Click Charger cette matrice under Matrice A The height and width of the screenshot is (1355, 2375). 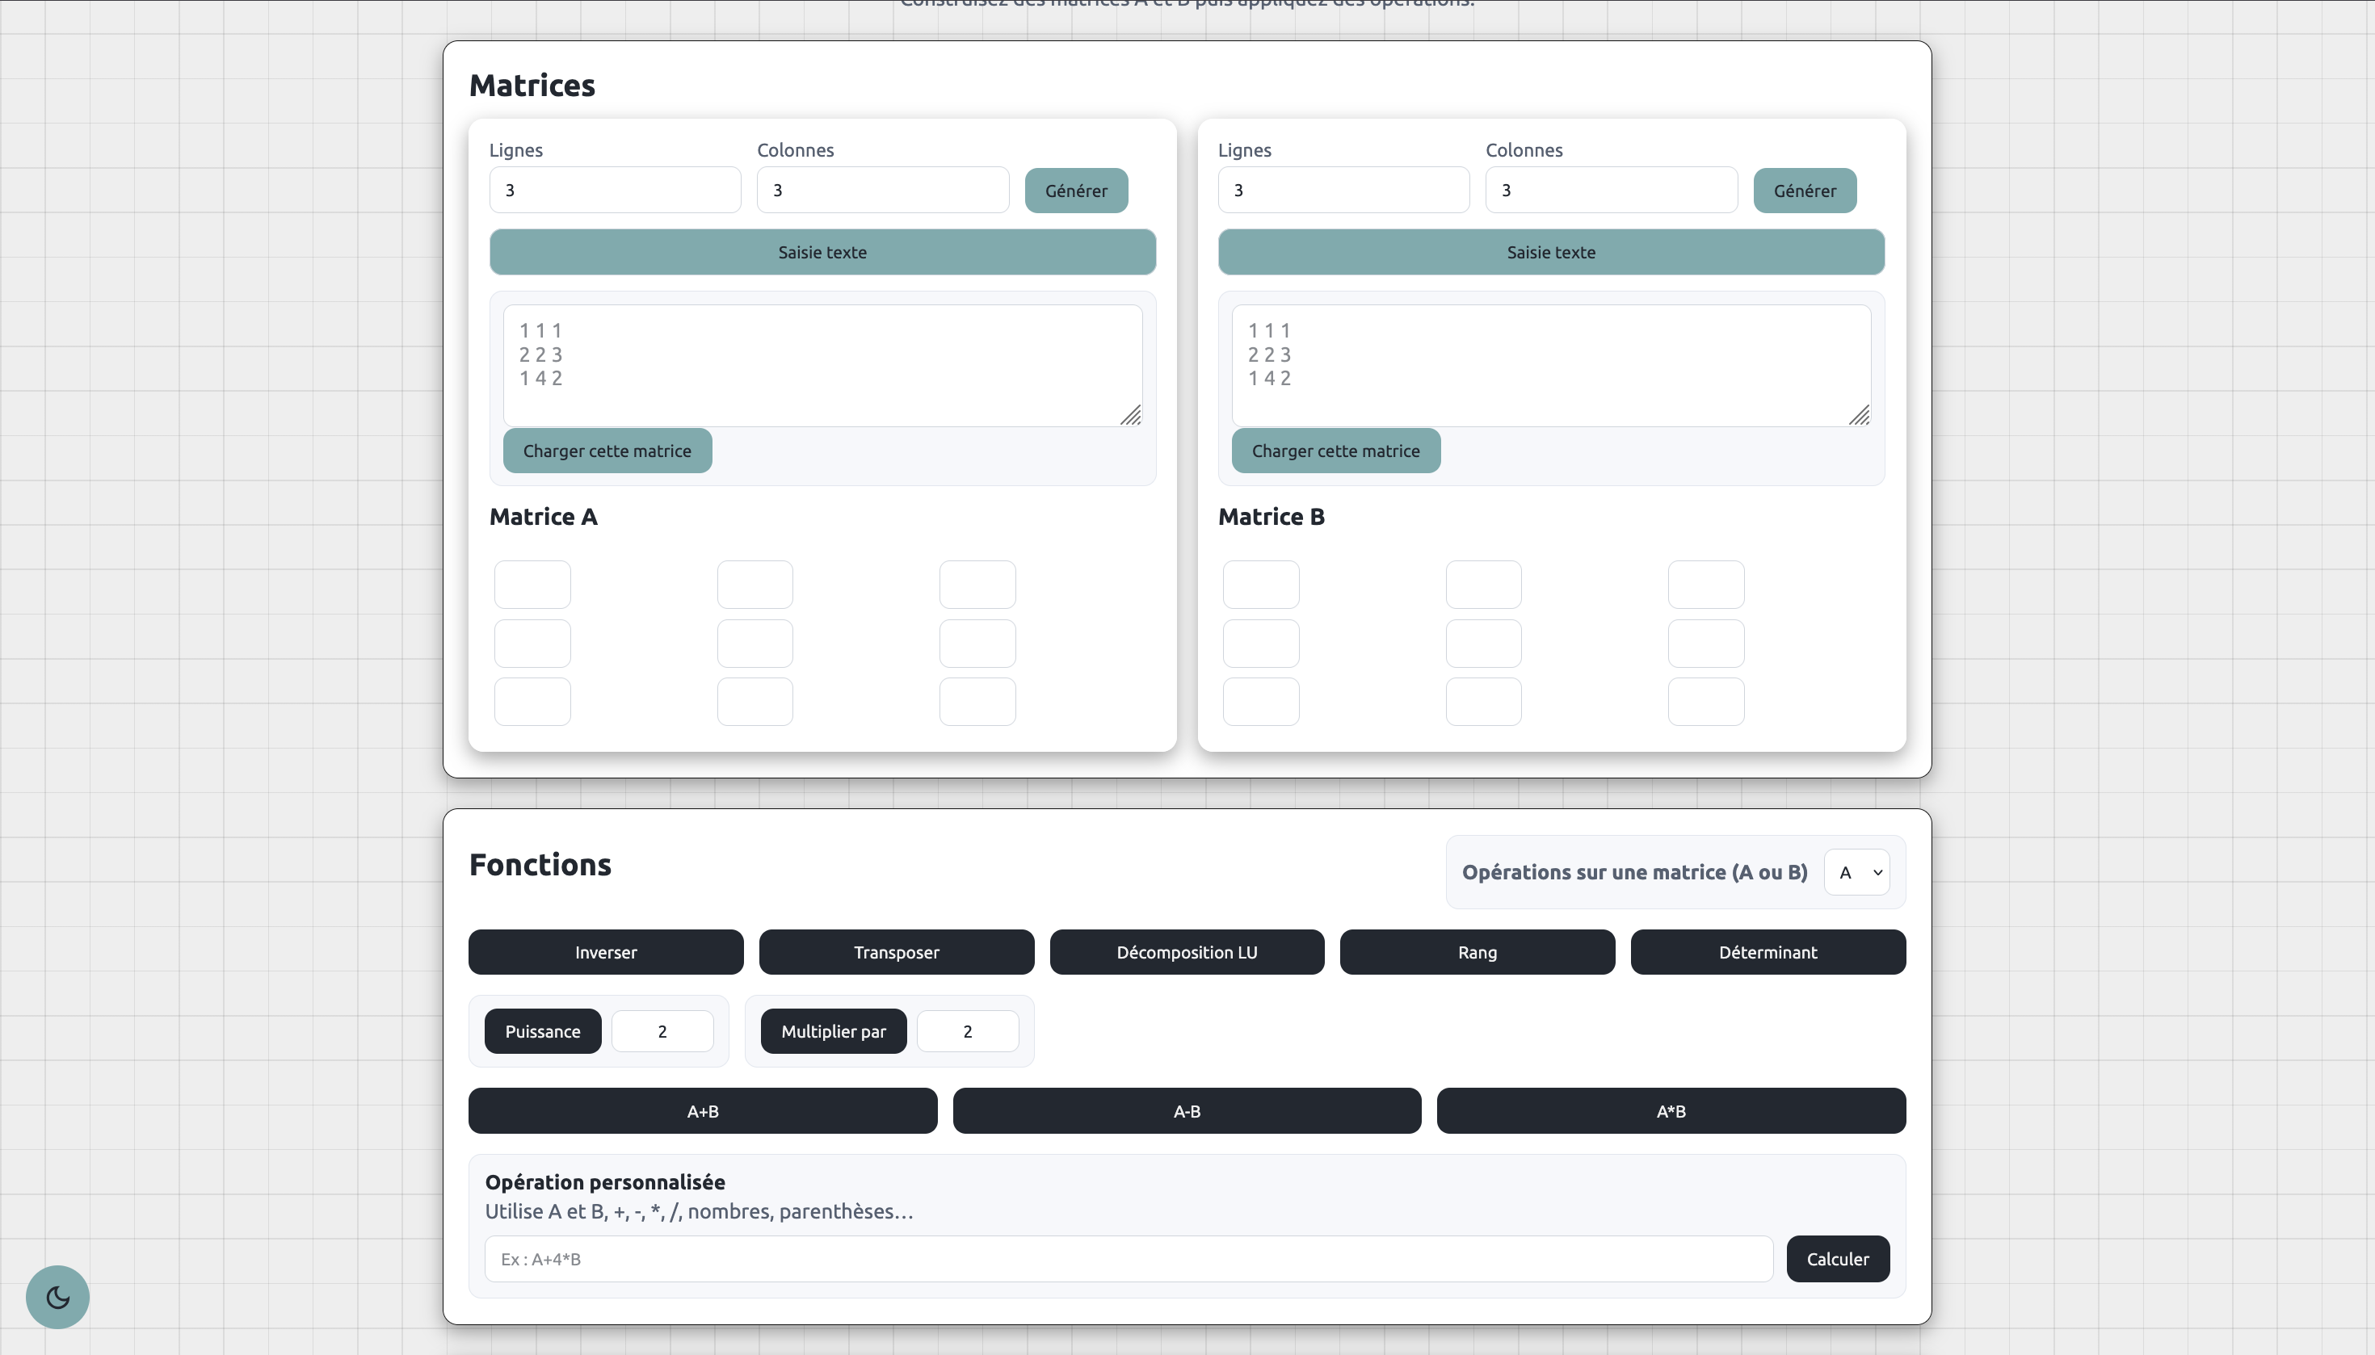[607, 451]
